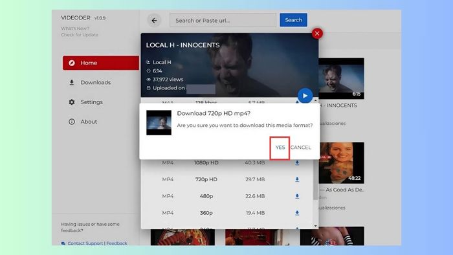Click the Contact Support | Feedback link
453x255 pixels.
[97, 243]
